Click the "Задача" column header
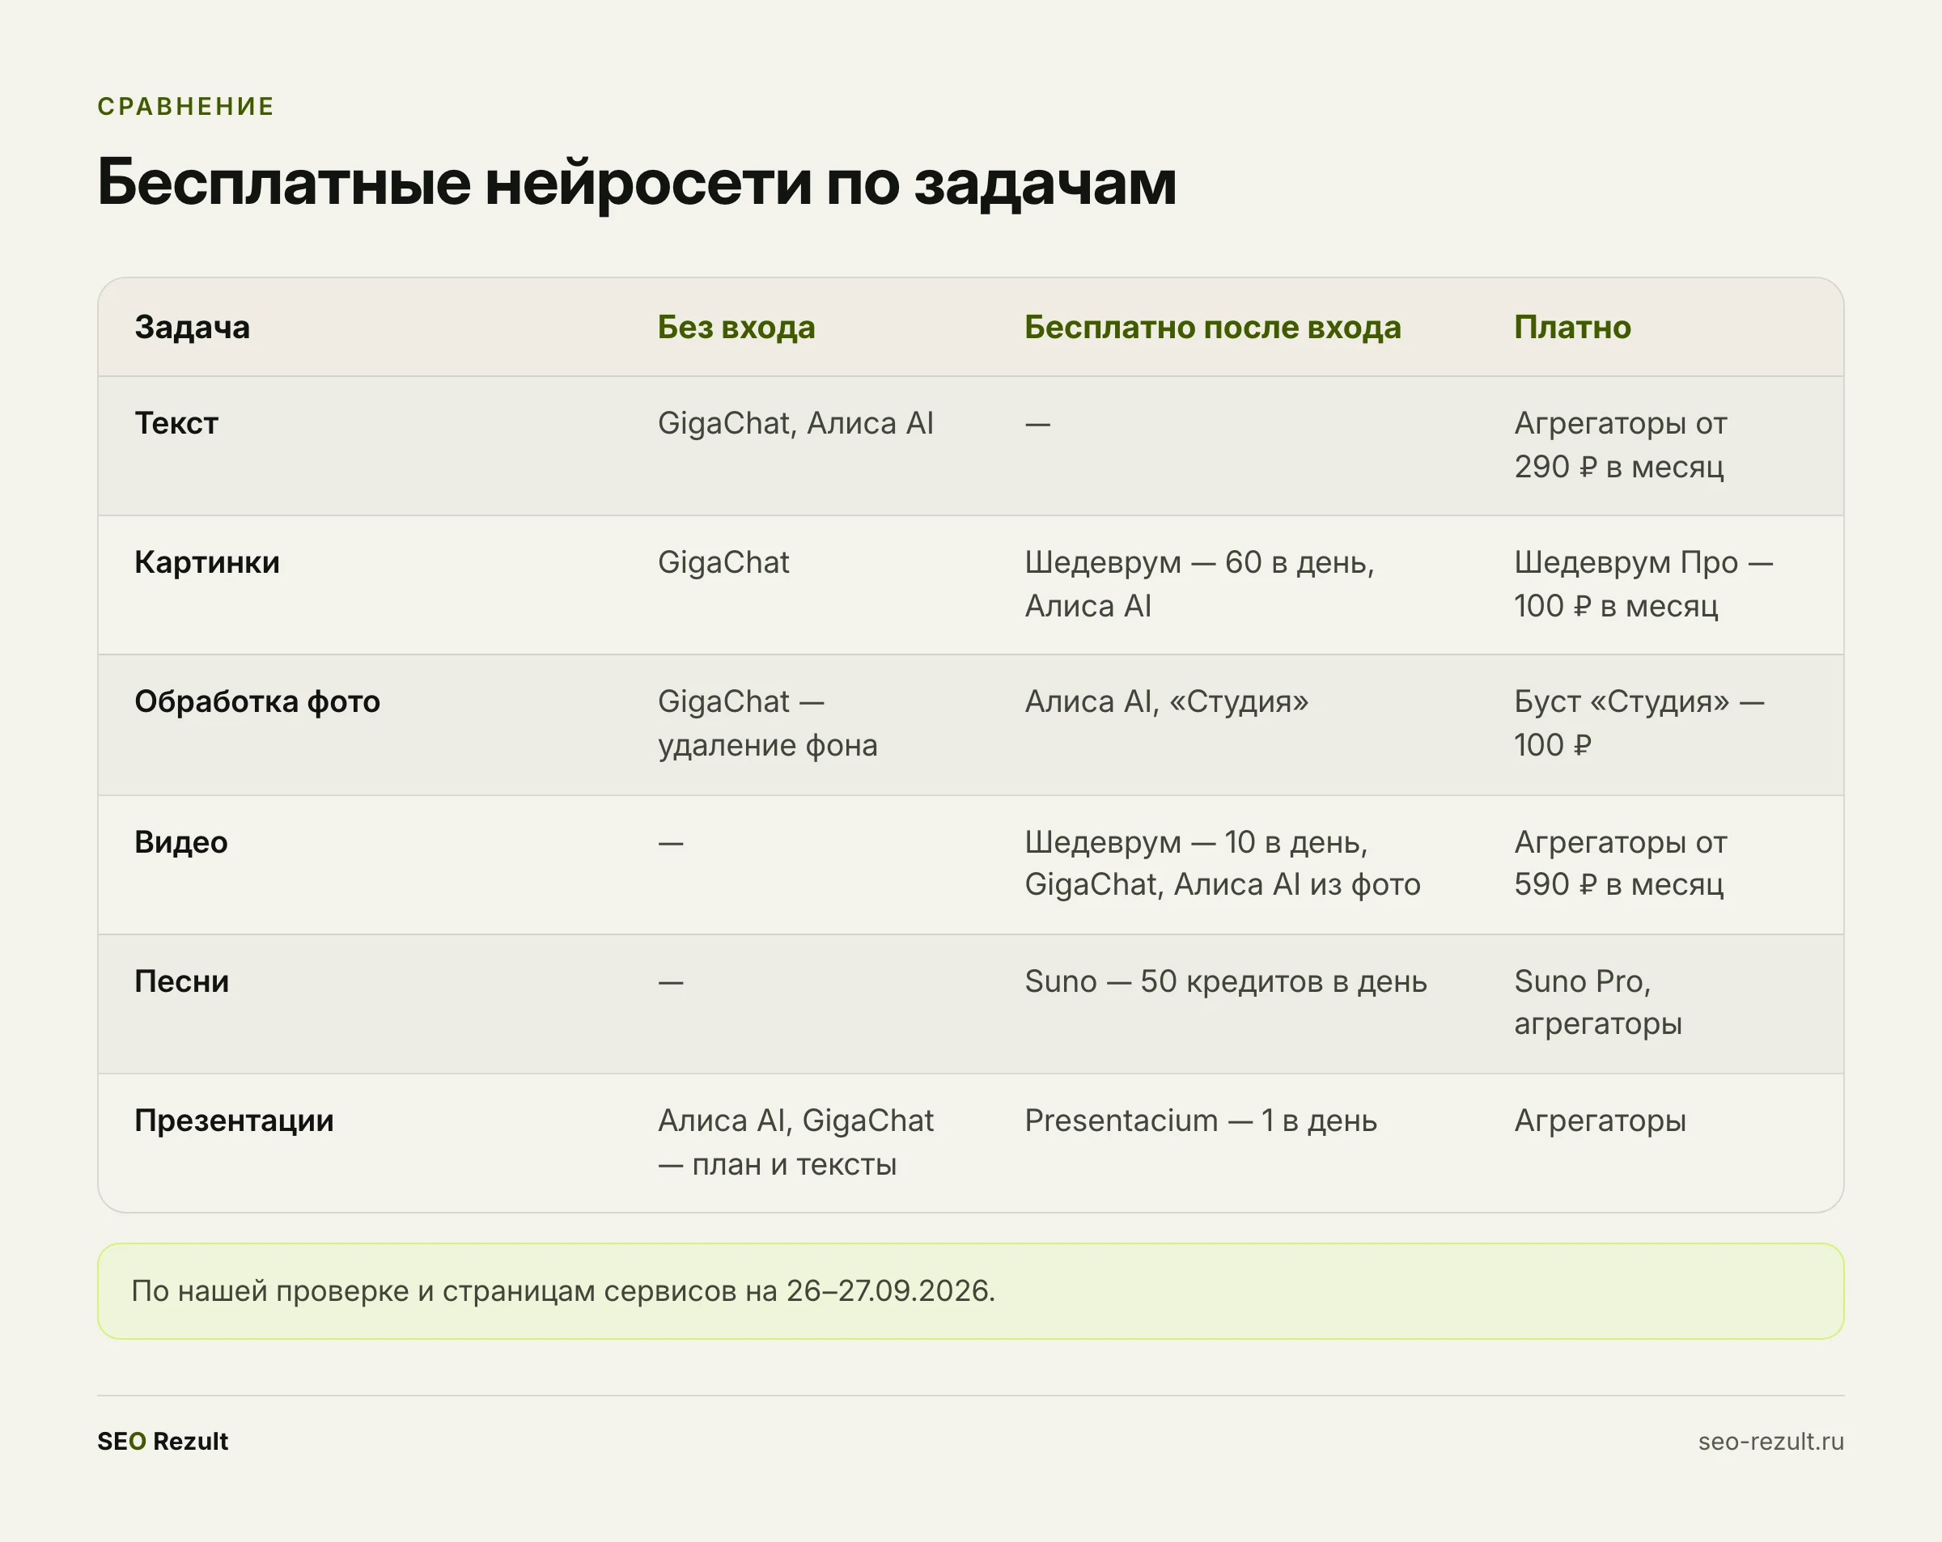Screen dimensions: 1942x1542 pos(192,327)
